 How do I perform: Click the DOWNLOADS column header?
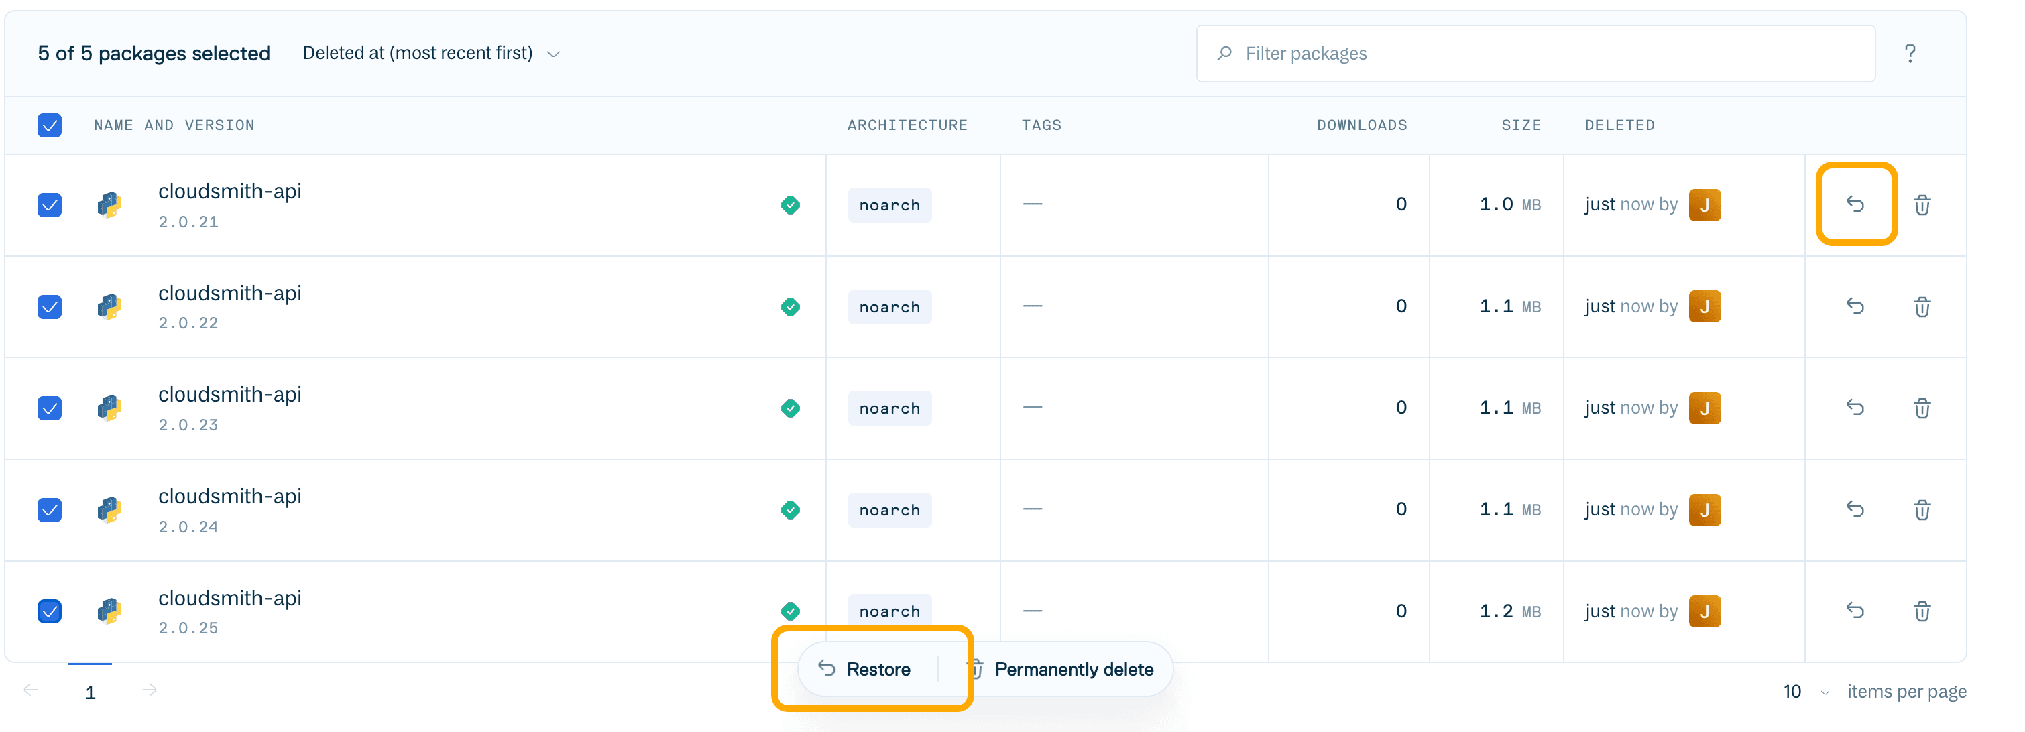pos(1363,125)
